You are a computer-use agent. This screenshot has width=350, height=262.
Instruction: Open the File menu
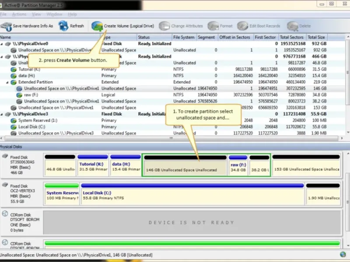point(3,14)
